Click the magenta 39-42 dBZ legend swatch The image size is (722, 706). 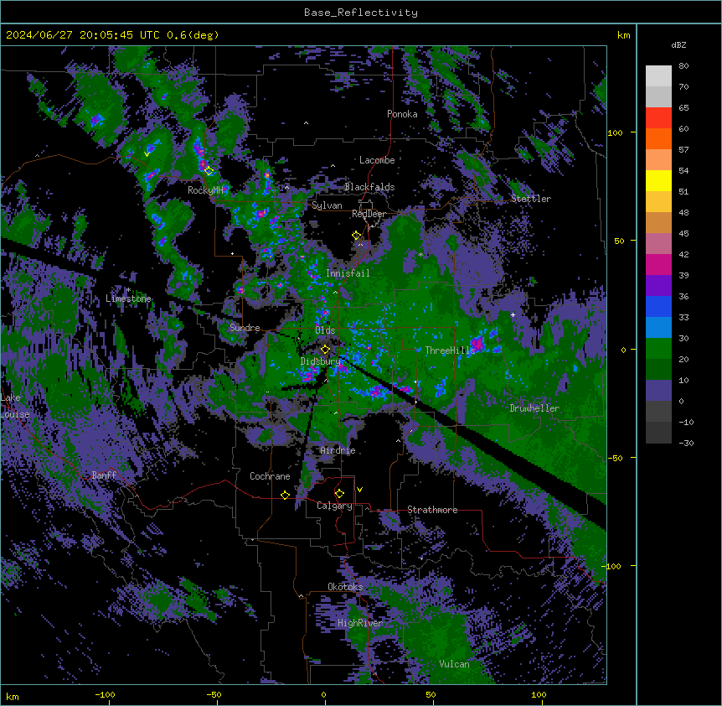(x=658, y=264)
